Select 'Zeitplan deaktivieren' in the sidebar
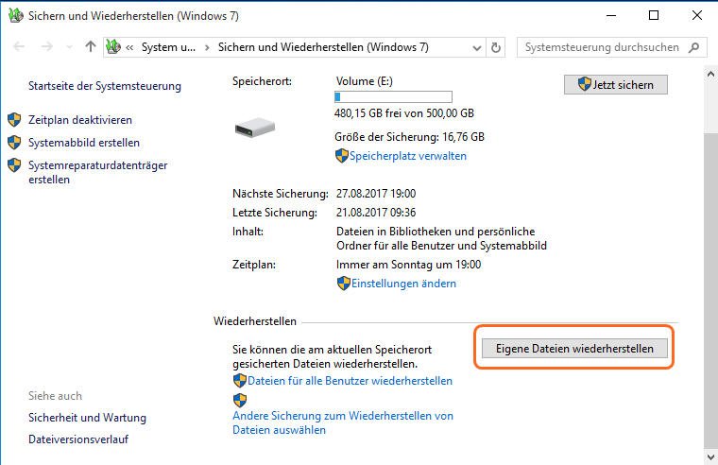718x465 pixels. coord(80,120)
